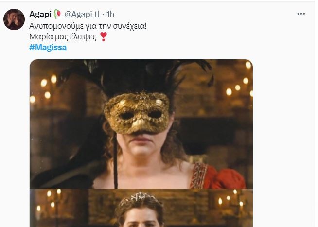
Task: Click the "Ανυπομονούμε για την συνέχεια!" text
Action: [88, 26]
